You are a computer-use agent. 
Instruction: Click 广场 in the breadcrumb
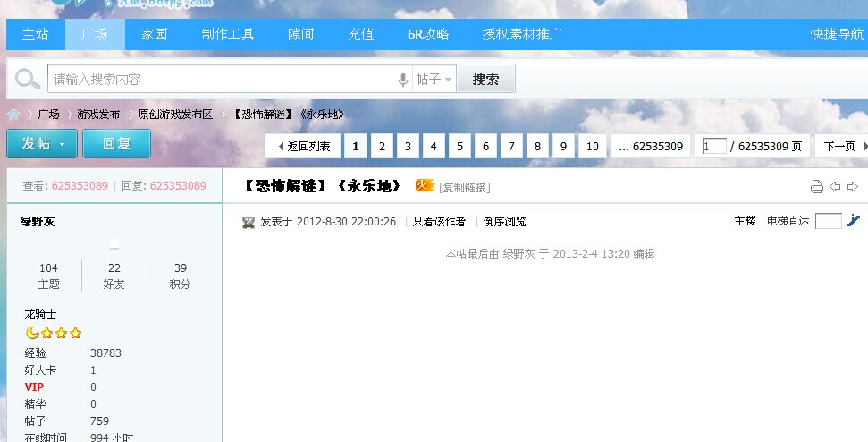point(48,115)
